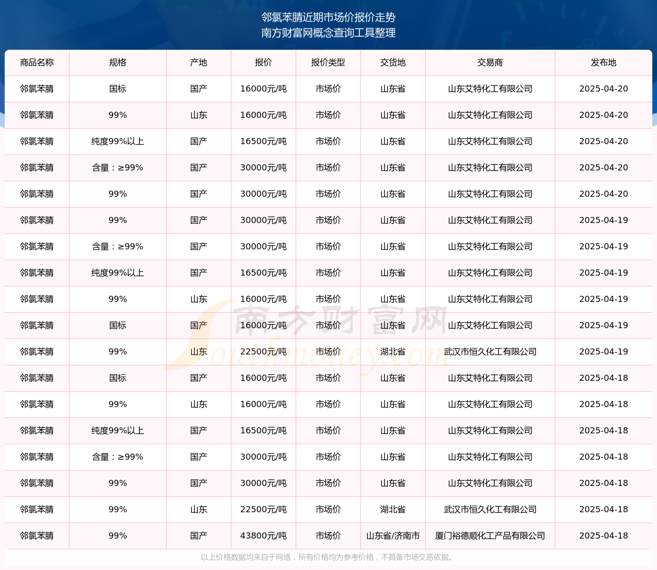Click date 2025-04-18 in the 43800元/吨 row

tap(604, 536)
